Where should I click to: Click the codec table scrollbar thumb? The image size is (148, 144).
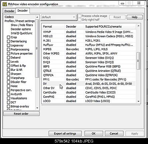click(138, 61)
